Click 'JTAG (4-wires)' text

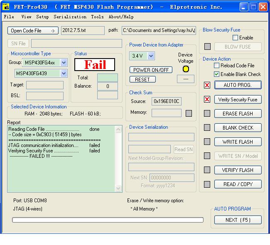tap(28, 209)
